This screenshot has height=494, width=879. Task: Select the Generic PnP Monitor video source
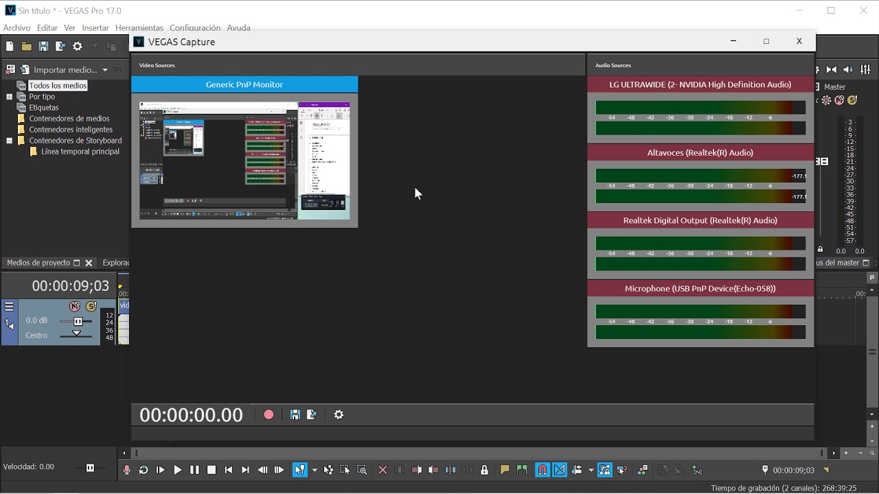(244, 84)
